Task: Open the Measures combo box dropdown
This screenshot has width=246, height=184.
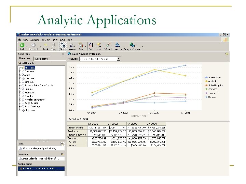Action: tap(119, 59)
